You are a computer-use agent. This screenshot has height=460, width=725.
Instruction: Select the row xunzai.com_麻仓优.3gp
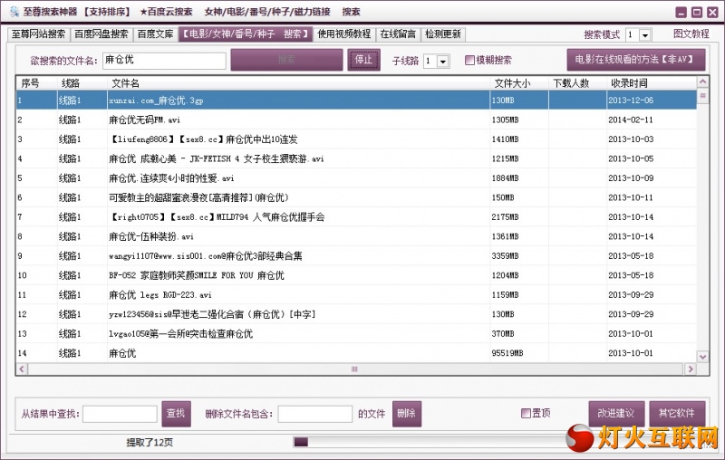356,101
